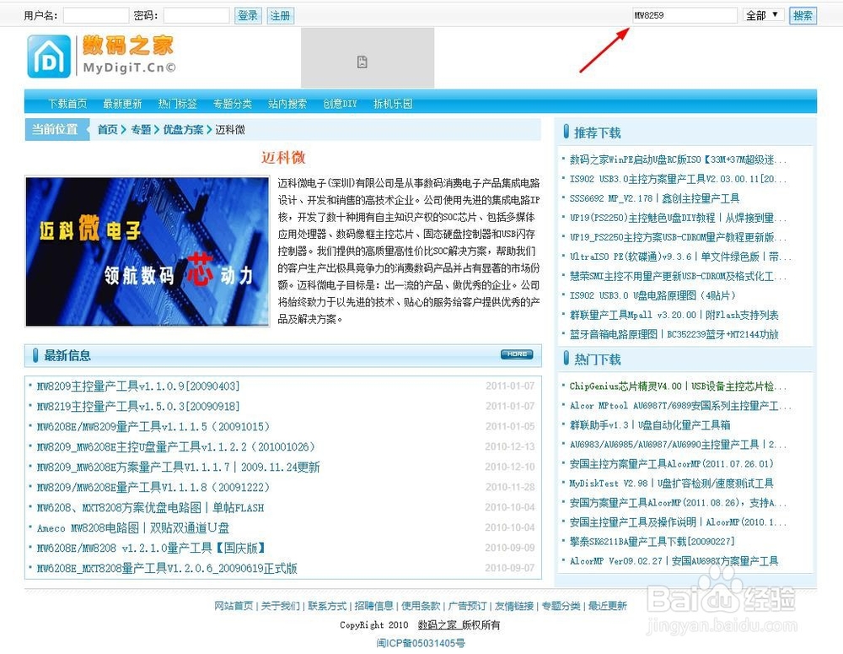
Task: Open MW8209/MW6208E量产工具V1.1.1.8 link
Action: coord(153,487)
